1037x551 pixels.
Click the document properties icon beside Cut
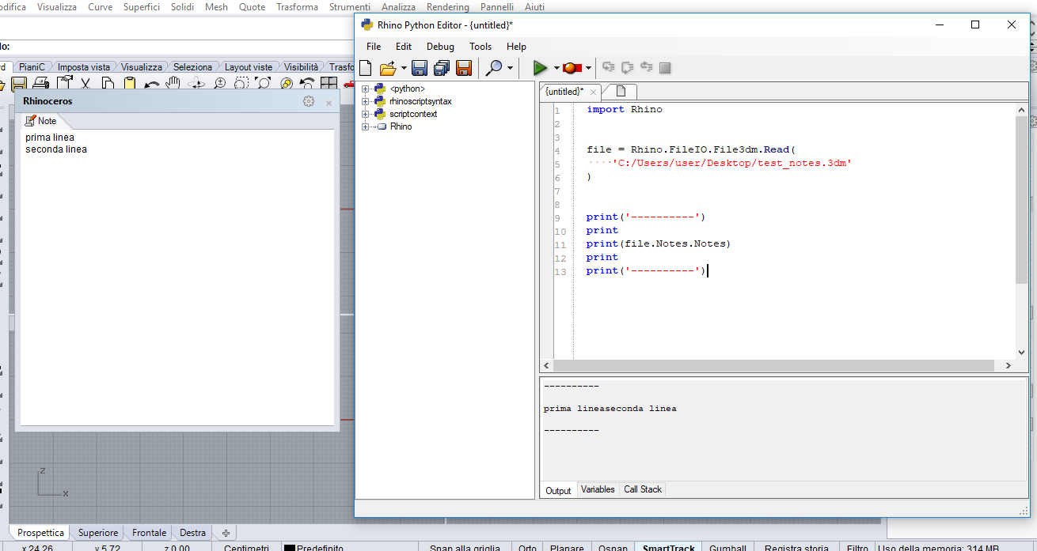pyautogui.click(x=63, y=84)
